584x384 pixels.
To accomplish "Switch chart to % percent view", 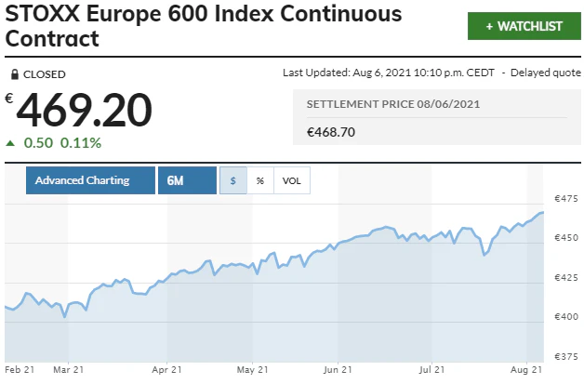I will [259, 180].
